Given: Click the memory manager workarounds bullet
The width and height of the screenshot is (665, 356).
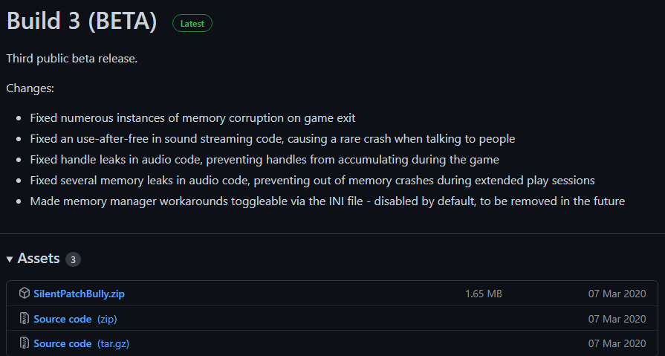Looking at the screenshot, I should 327,201.
